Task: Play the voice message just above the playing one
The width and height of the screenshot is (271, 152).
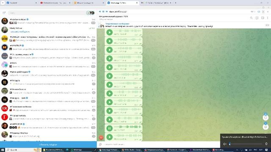Action: coord(109,119)
